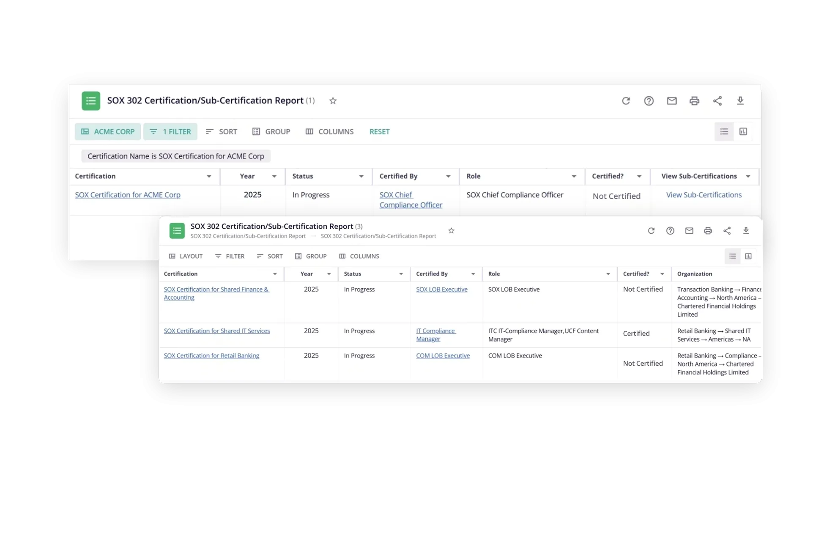Click the RESET button

pyautogui.click(x=379, y=131)
